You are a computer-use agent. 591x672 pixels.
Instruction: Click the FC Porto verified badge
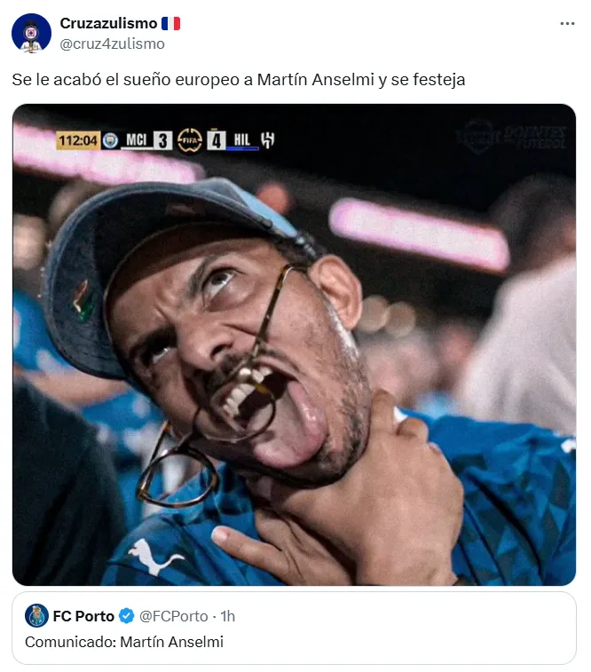(128, 616)
